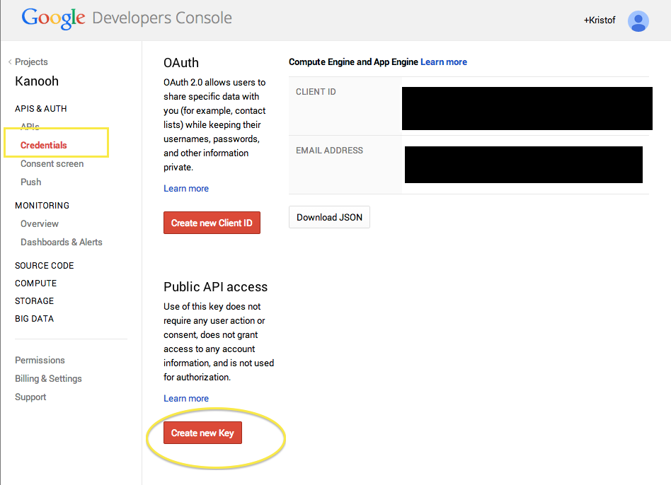
Task: Open Dashboards & Alerts page
Action: click(x=62, y=242)
